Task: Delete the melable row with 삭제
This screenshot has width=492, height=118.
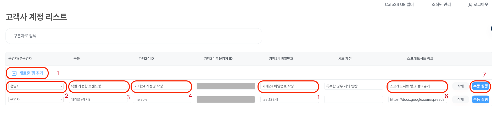Action: pyautogui.click(x=461, y=99)
